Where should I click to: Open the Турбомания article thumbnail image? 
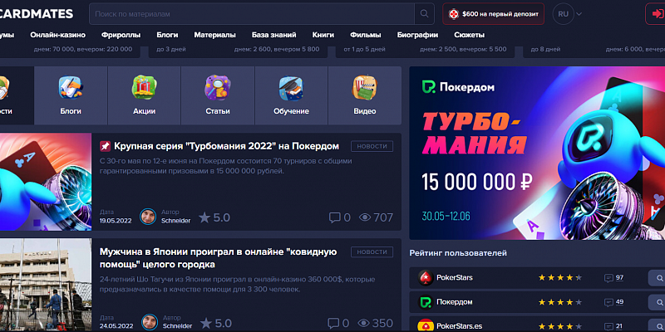click(46, 182)
